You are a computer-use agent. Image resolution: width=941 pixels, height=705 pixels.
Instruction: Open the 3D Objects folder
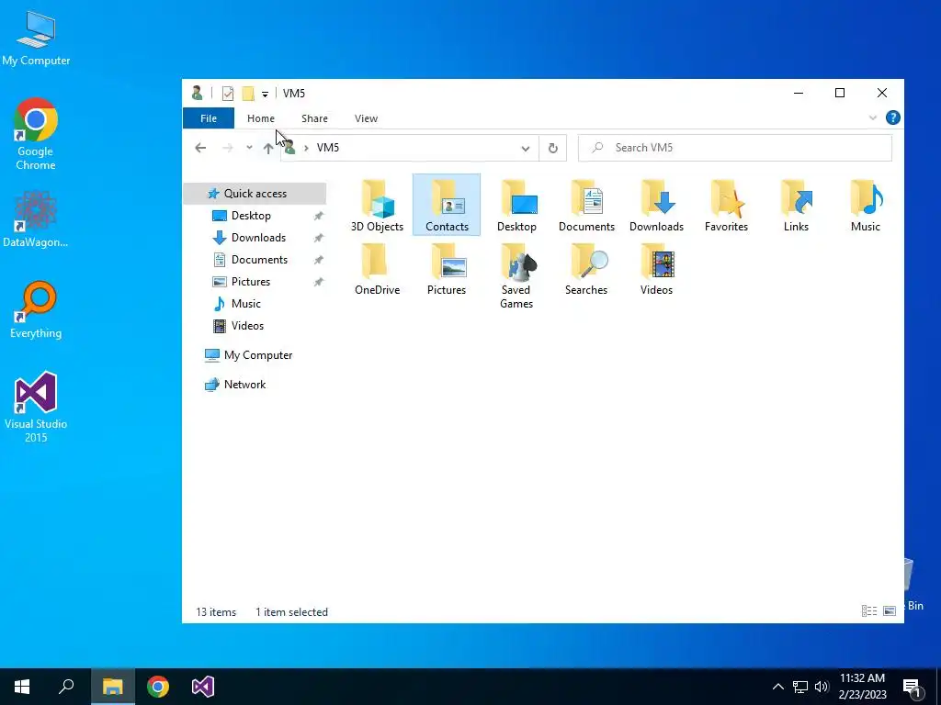click(377, 205)
